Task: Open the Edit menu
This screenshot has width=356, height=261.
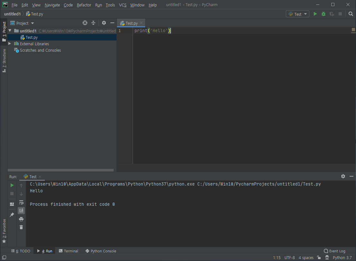Action: point(25,5)
